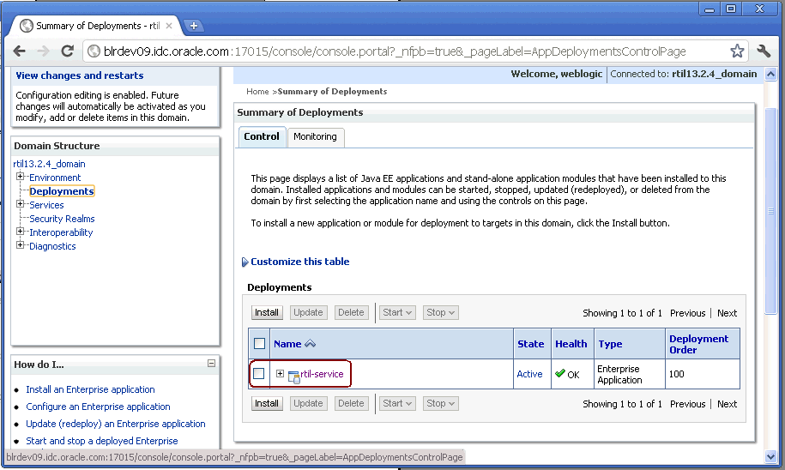Click the page scrollbar down arrow
This screenshot has width=785, height=470.
[770, 456]
